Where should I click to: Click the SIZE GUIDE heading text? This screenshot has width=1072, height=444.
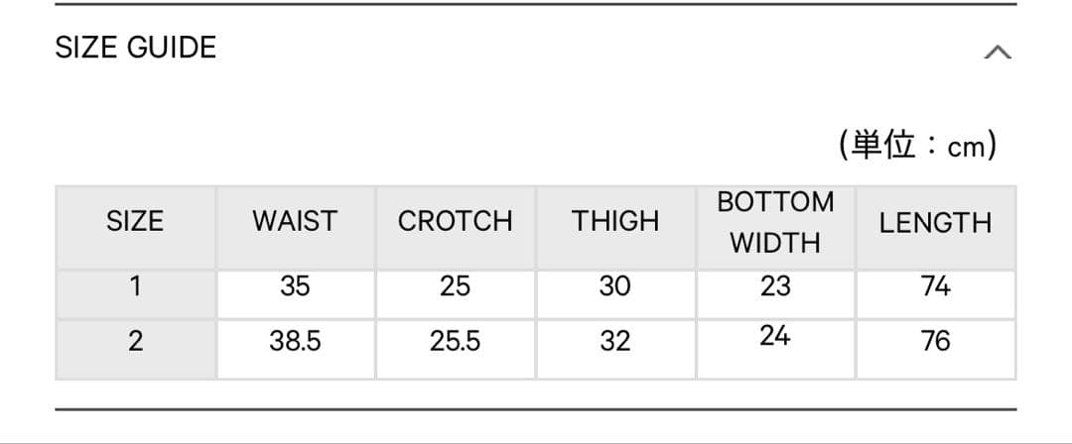pos(136,48)
